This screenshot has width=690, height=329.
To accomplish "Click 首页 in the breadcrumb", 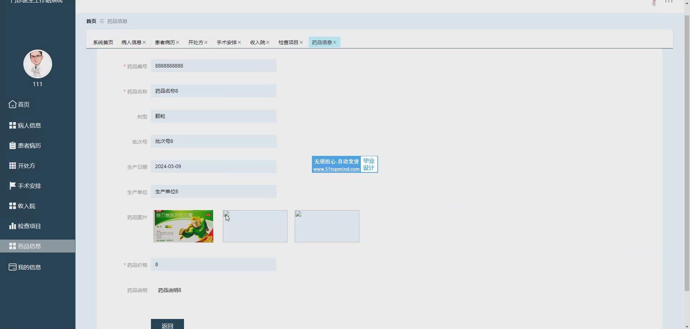I will click(91, 21).
